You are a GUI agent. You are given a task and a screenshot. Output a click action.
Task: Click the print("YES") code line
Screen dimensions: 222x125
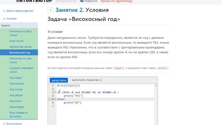pos(73,96)
